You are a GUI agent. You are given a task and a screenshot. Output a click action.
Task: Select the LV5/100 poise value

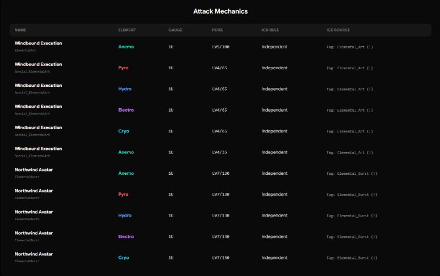[221, 47]
